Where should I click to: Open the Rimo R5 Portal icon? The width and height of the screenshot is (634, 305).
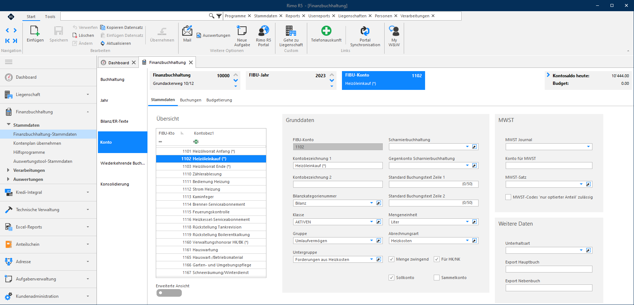[264, 31]
